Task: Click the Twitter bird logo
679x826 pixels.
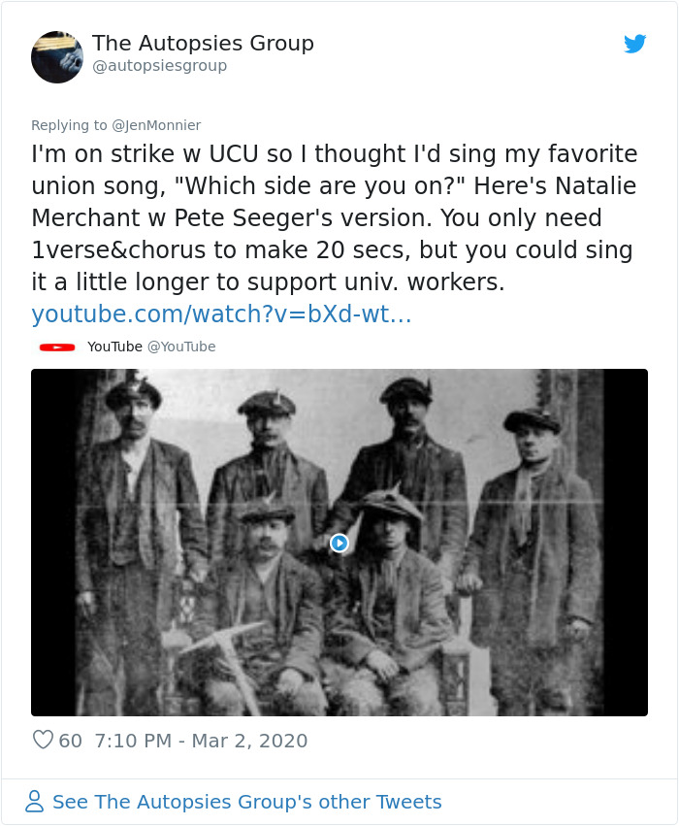Action: [634, 44]
